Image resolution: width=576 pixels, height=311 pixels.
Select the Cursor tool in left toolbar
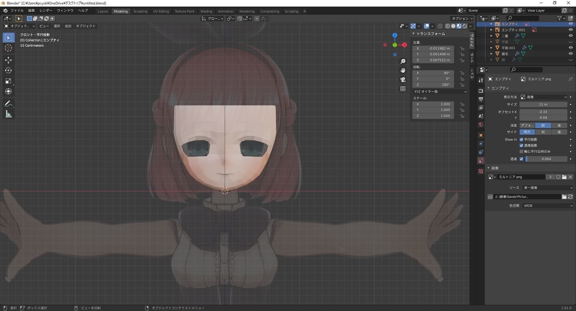(8, 48)
